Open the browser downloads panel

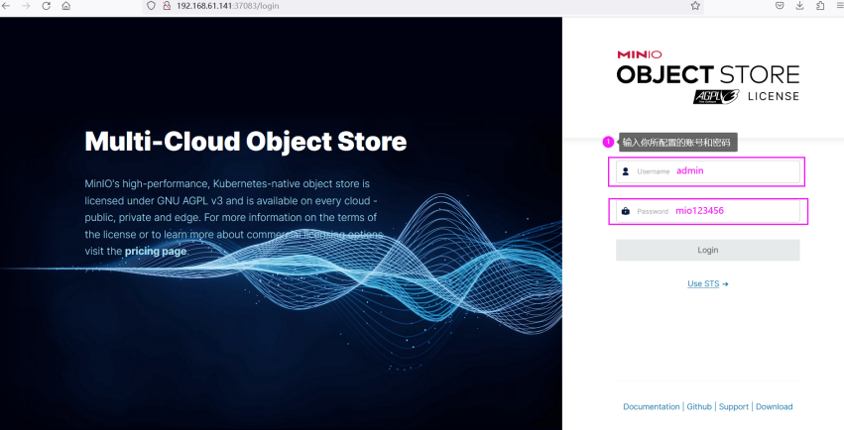[x=799, y=6]
